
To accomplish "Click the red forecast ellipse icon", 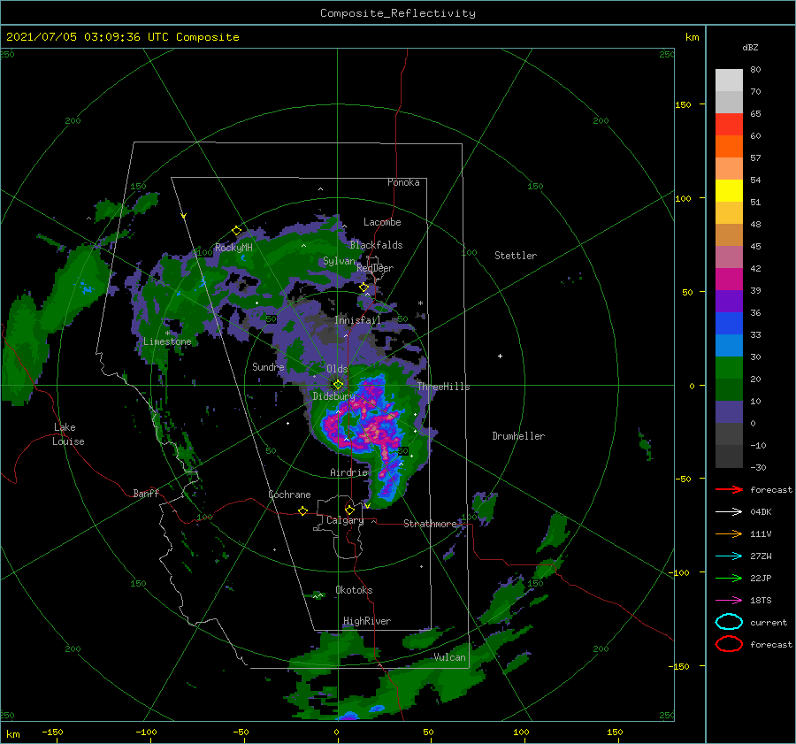I will [x=729, y=644].
